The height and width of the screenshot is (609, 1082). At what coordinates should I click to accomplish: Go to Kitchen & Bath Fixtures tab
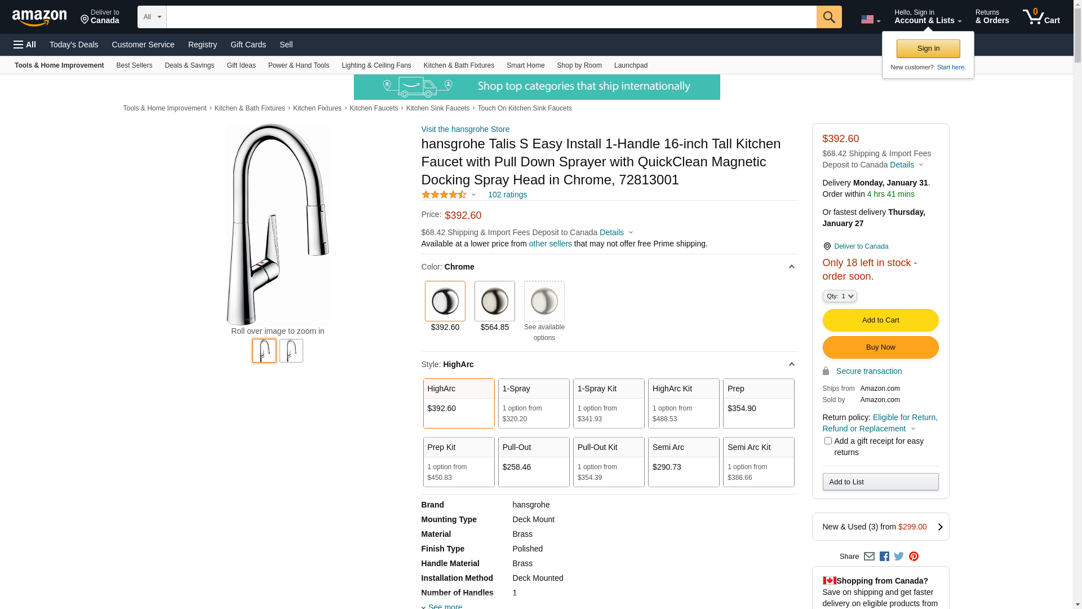pyautogui.click(x=459, y=65)
